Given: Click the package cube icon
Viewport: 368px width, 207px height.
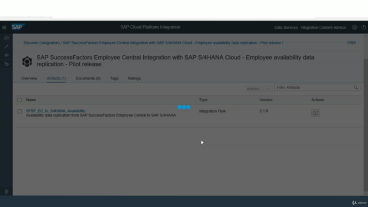Looking at the screenshot, I should (27, 62).
